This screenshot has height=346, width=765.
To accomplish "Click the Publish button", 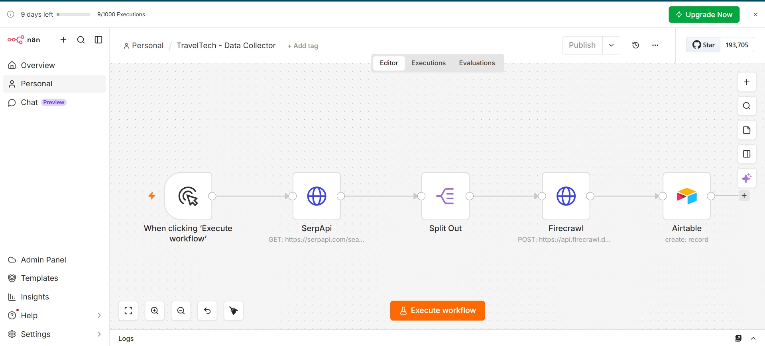I will (582, 45).
